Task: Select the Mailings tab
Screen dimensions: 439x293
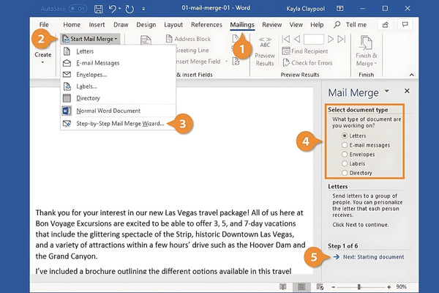Action: pos(242,25)
